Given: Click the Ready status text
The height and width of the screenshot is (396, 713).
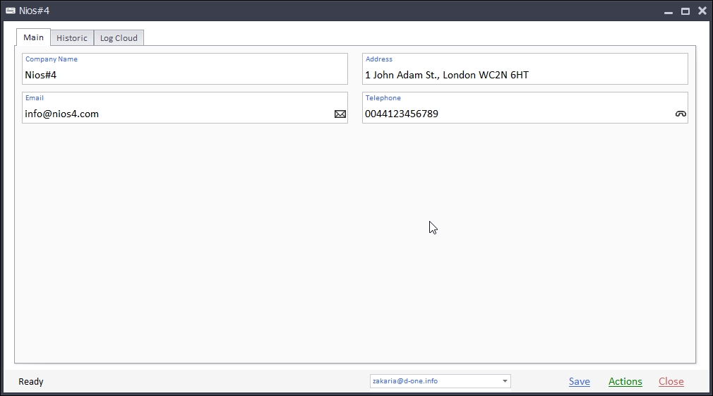Looking at the screenshot, I should point(31,382).
